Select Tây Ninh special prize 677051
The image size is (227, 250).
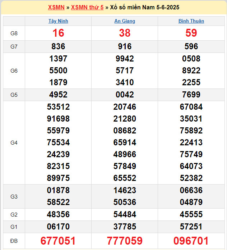(58, 241)
